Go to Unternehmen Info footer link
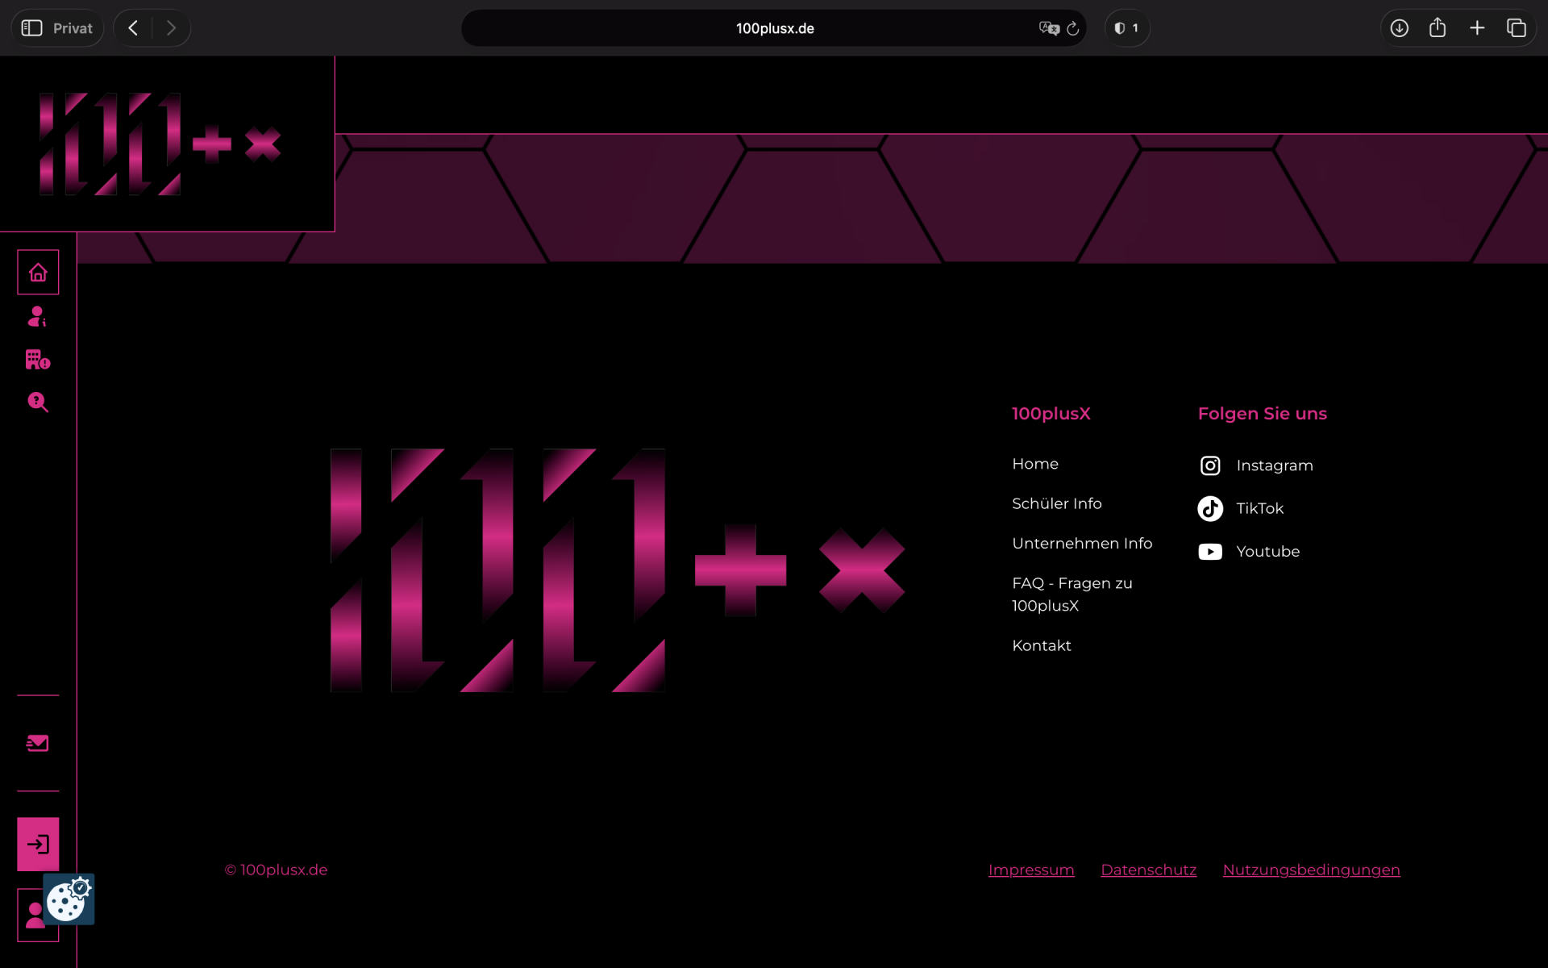The image size is (1548, 968). tap(1082, 544)
